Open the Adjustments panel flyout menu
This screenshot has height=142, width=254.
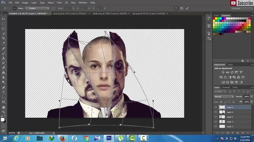(252, 65)
